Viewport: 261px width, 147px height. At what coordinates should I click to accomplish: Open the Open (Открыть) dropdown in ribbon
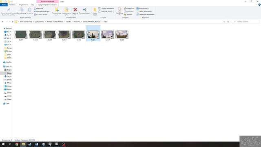(129, 9)
